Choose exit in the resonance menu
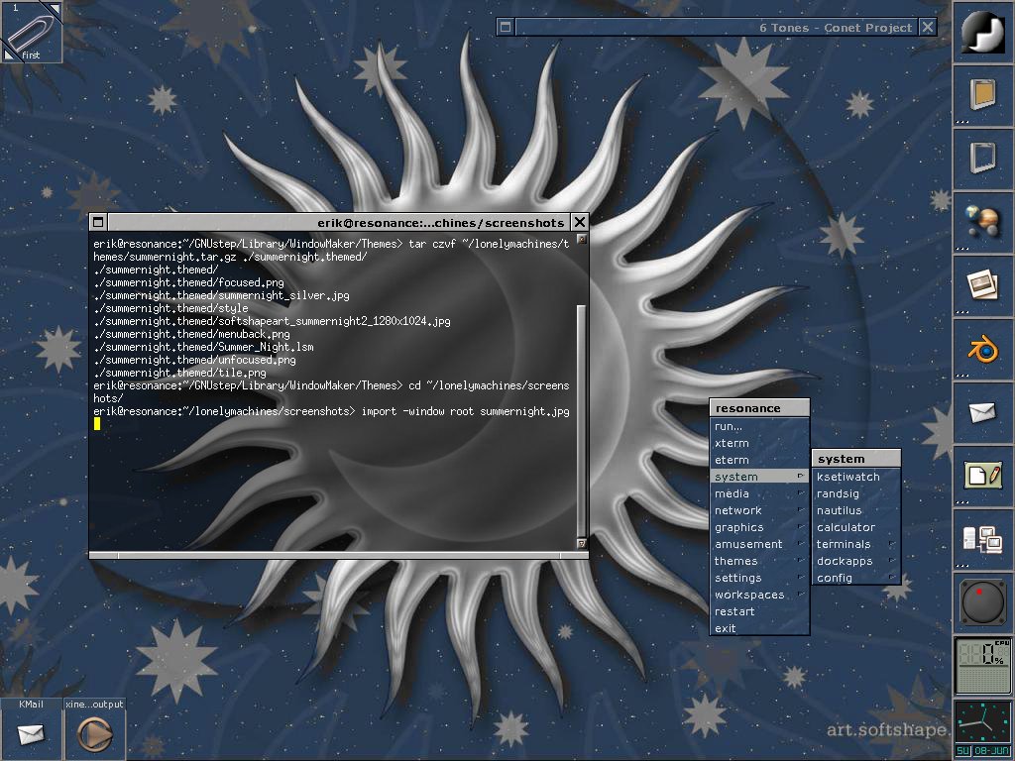 tap(760, 627)
